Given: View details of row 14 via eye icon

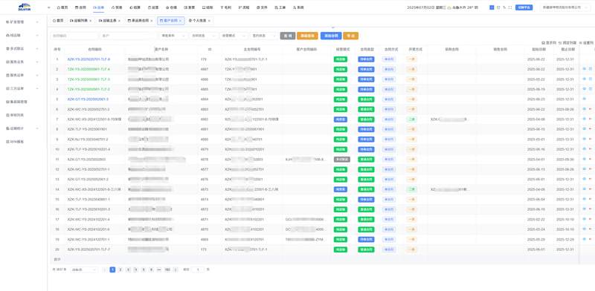Looking at the screenshot, I should [x=585, y=189].
